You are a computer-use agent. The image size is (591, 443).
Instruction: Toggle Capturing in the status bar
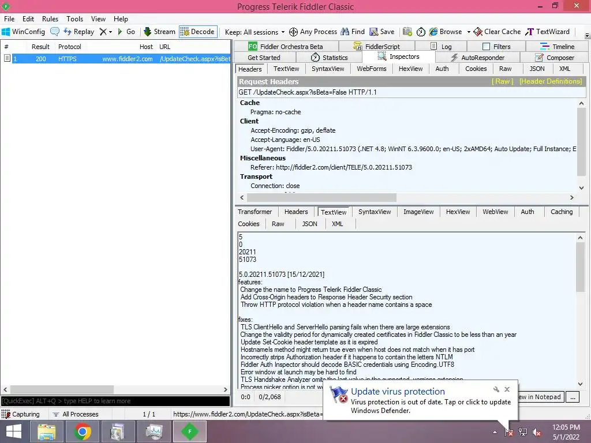click(x=21, y=414)
